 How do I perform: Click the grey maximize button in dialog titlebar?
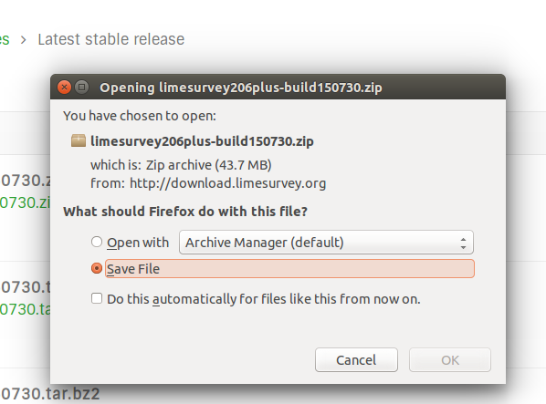[82, 87]
